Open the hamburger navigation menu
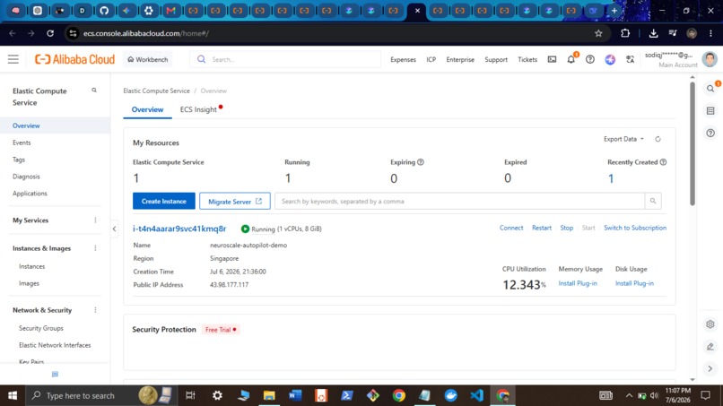This screenshot has height=406, width=723. pyautogui.click(x=13, y=59)
